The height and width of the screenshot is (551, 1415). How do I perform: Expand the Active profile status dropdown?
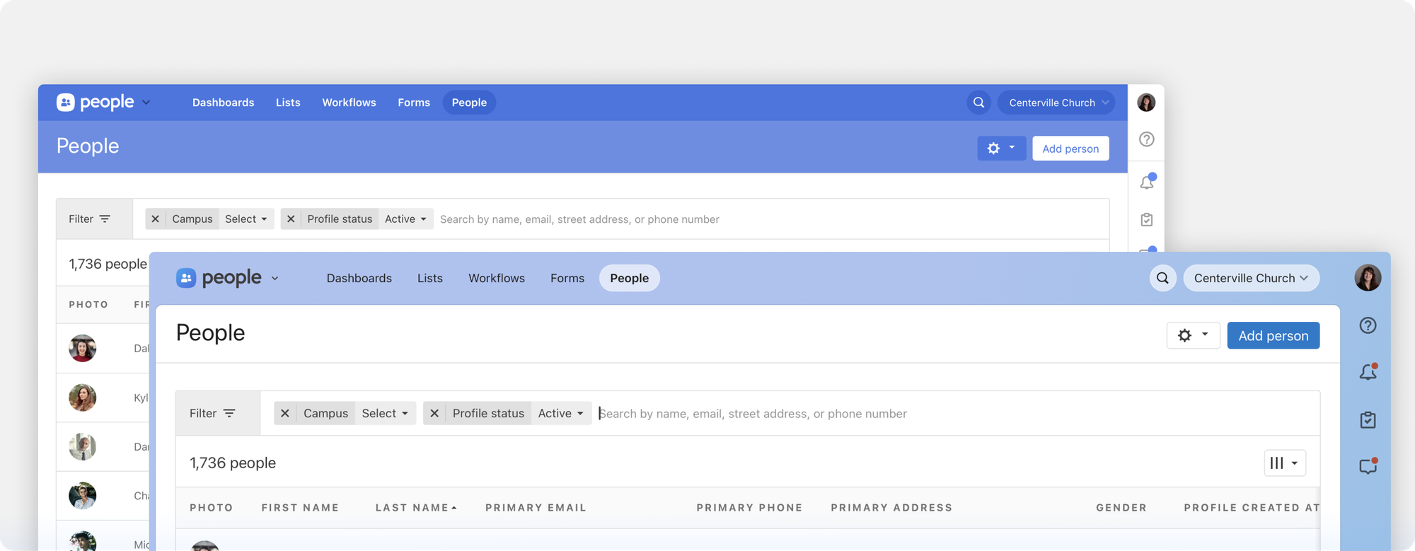[x=560, y=413]
